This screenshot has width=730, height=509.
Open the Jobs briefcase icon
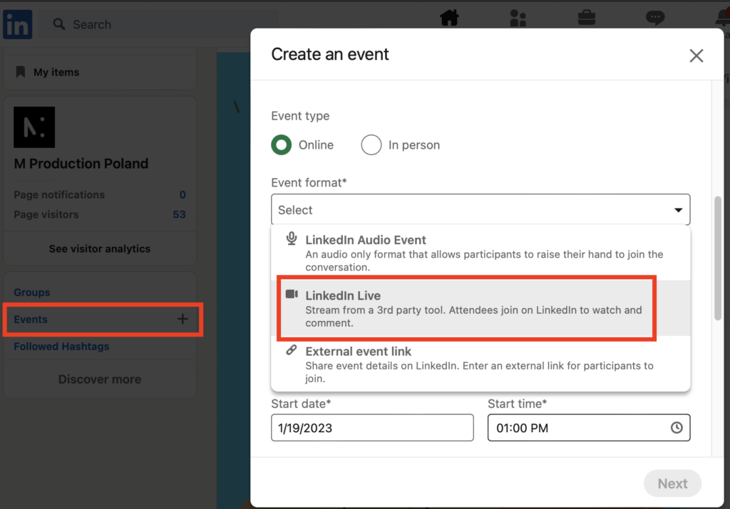[x=586, y=18]
